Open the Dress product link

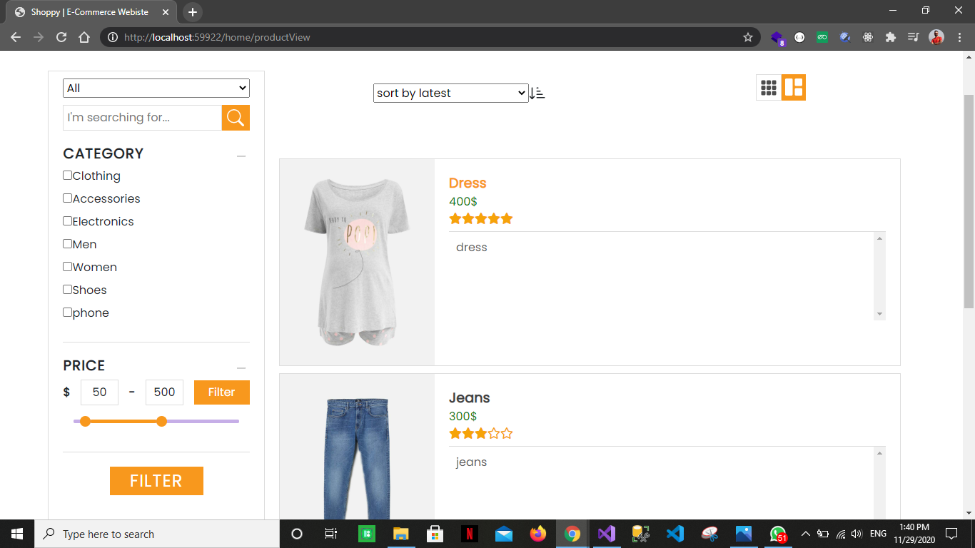tap(468, 183)
